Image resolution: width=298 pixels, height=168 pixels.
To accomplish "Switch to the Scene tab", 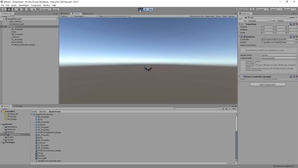I will click(x=65, y=14).
